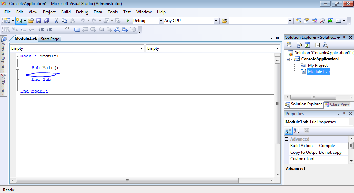Viewport: 354px width, 193px height.
Task: Open the Object Browser toolbar icon
Action: point(314,21)
